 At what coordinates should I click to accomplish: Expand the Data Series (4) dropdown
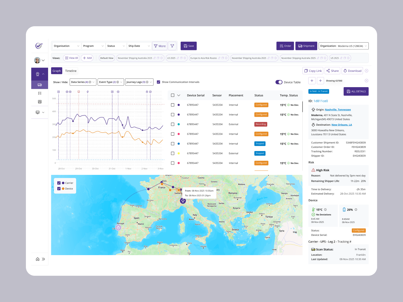83,82
